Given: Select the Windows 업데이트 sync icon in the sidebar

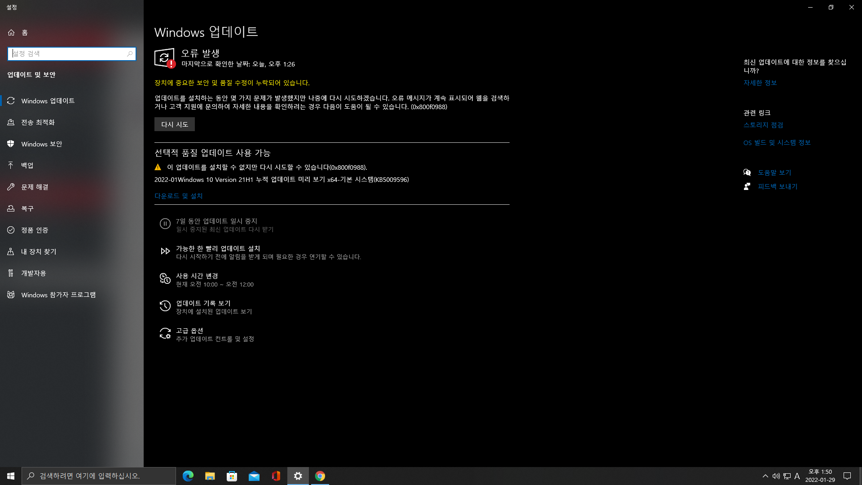Looking at the screenshot, I should 11,101.
